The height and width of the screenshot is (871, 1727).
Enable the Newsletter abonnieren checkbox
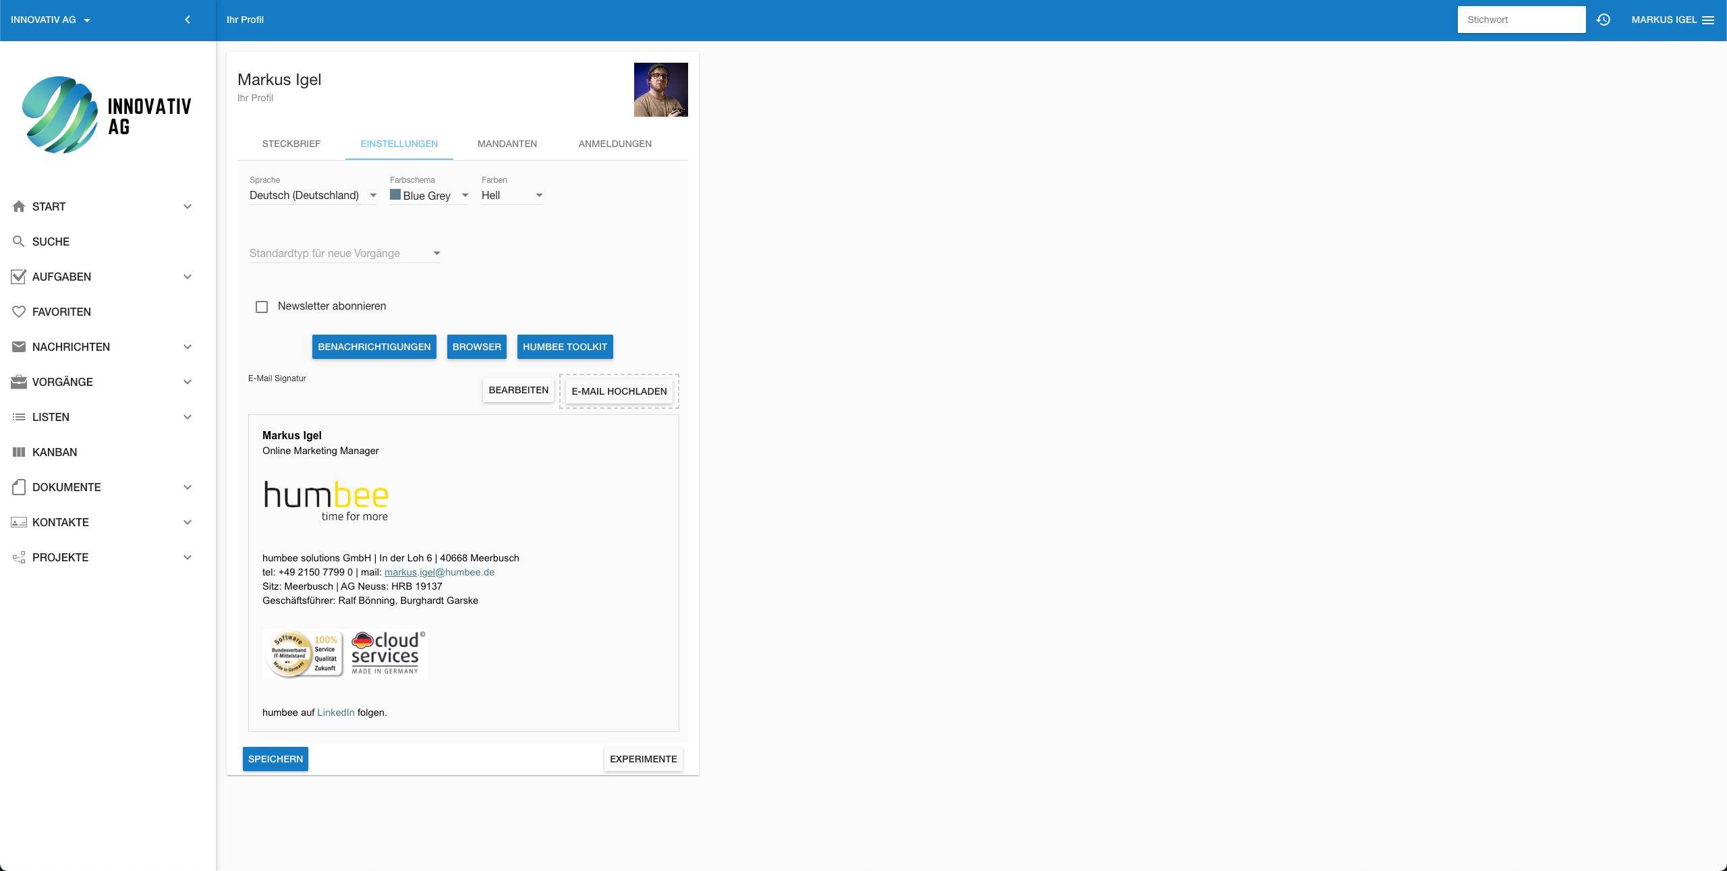262,306
